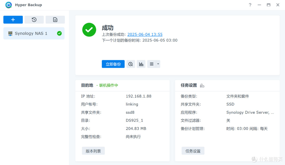Click backup type value 文件夹和套件
The width and height of the screenshot is (285, 165).
click(x=237, y=96)
